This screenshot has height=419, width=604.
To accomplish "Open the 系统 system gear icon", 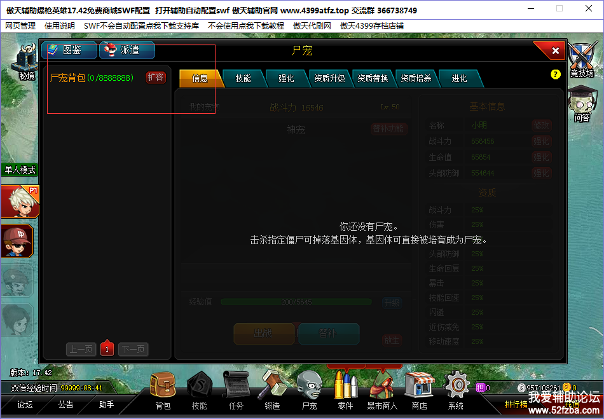I will (456, 390).
